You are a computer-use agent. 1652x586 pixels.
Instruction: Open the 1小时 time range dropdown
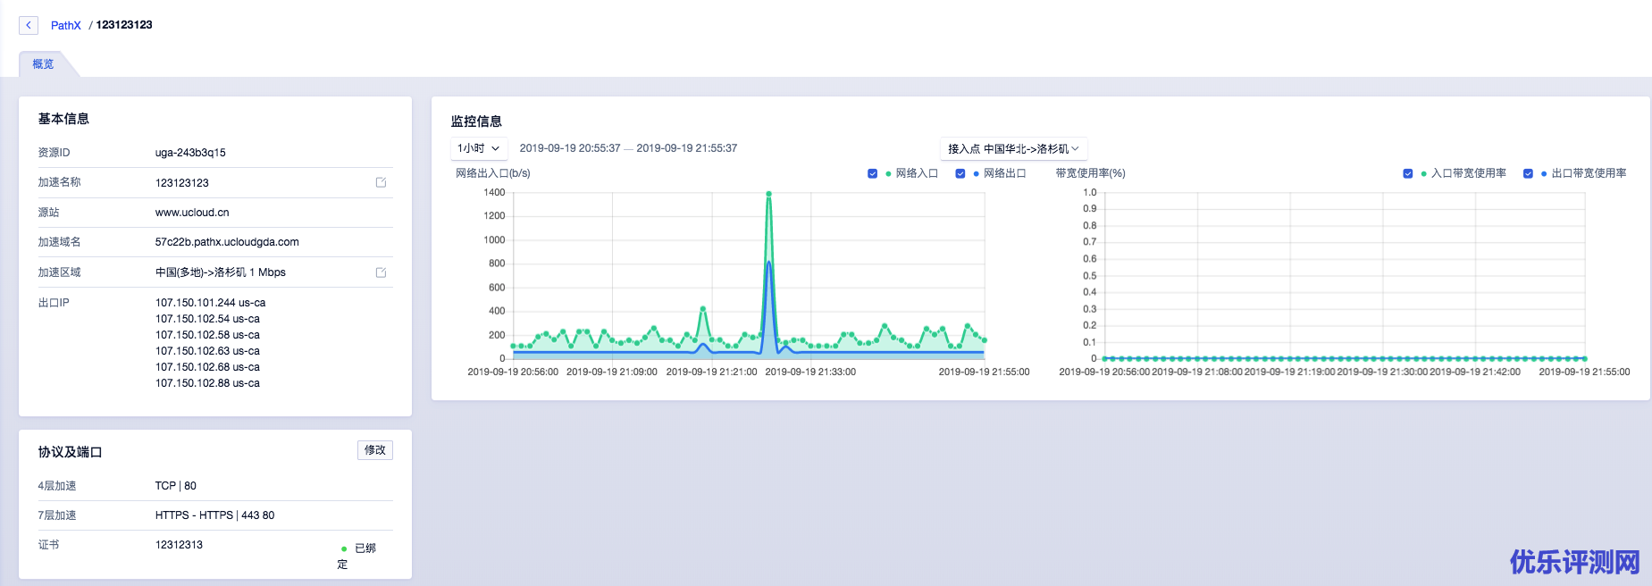click(478, 148)
